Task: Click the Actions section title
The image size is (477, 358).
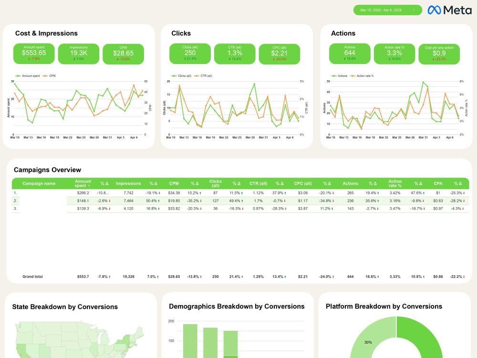Action: (x=343, y=33)
